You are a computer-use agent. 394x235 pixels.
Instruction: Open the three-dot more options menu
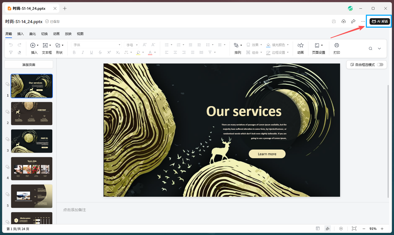[x=363, y=21]
